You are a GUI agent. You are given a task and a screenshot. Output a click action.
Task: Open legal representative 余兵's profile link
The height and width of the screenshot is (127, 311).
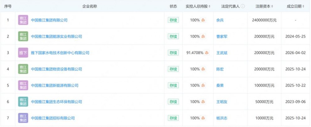click(220, 20)
